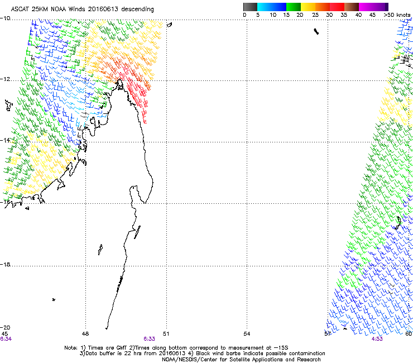Viewport: 413px width, 363px height.
Task: Click the purple swath time '4:53'
Action: pyautogui.click(x=377, y=339)
